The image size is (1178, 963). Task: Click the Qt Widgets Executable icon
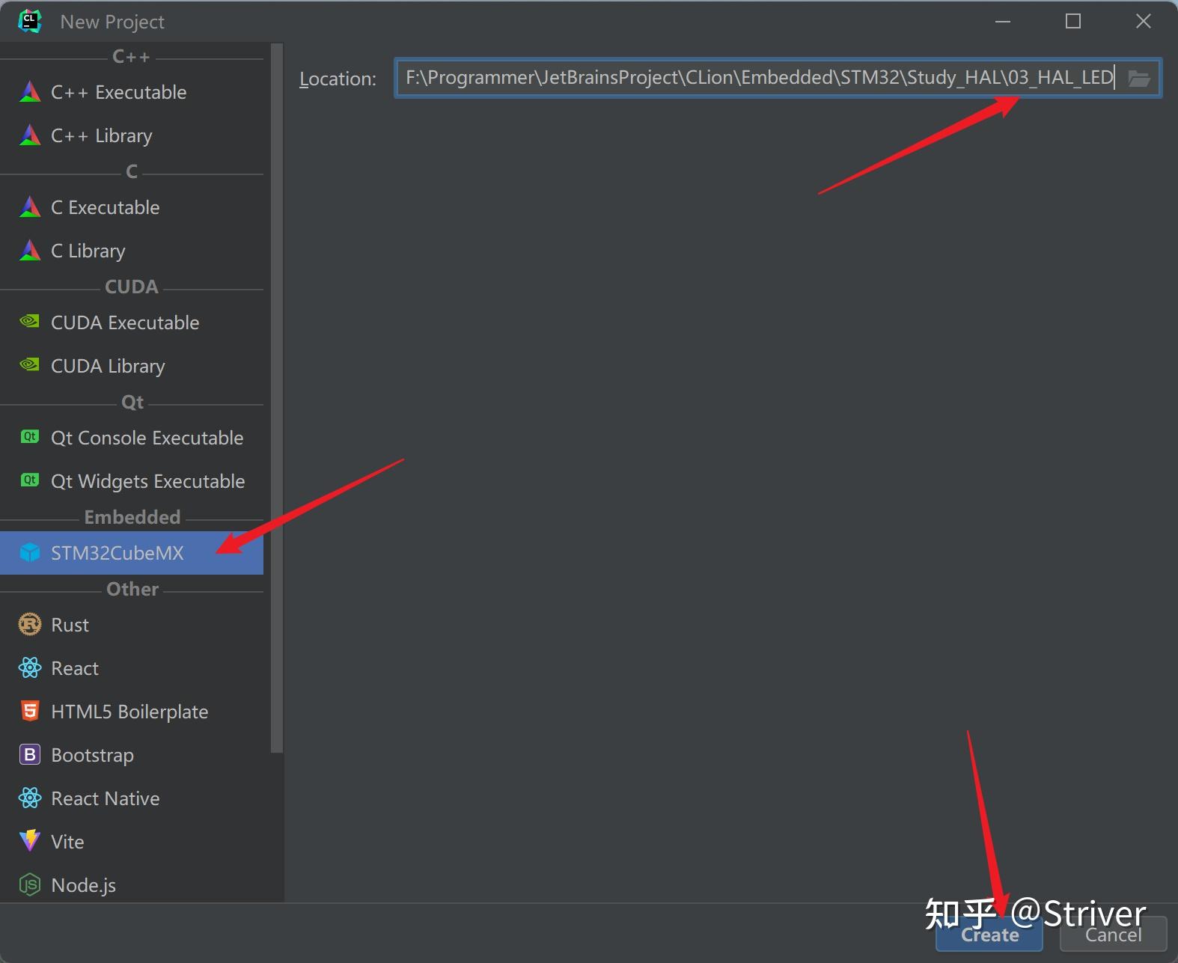[x=30, y=480]
